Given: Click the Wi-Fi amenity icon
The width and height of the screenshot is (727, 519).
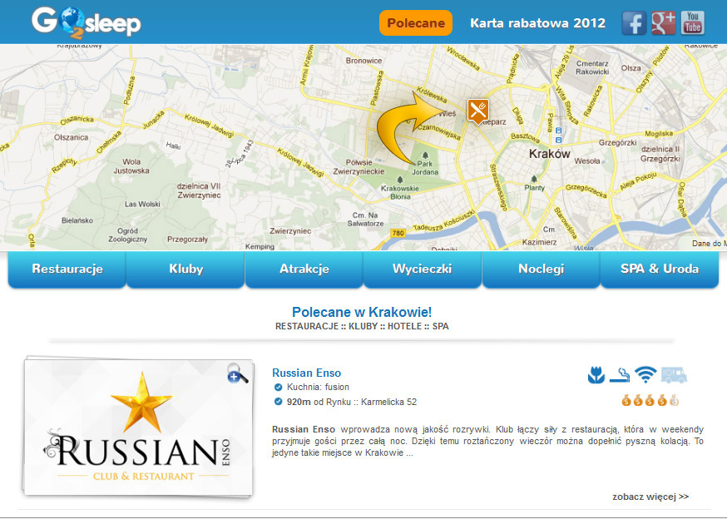Looking at the screenshot, I should click(x=645, y=374).
